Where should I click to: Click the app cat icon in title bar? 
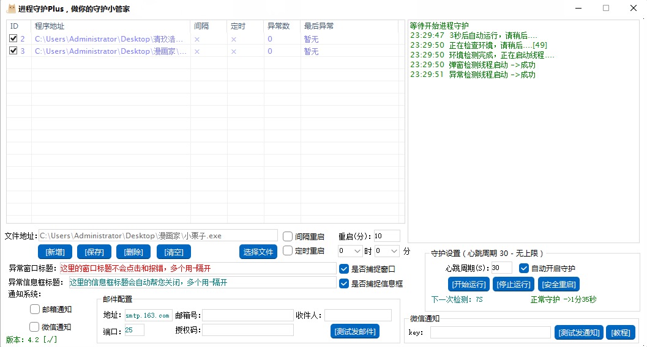(x=10, y=9)
